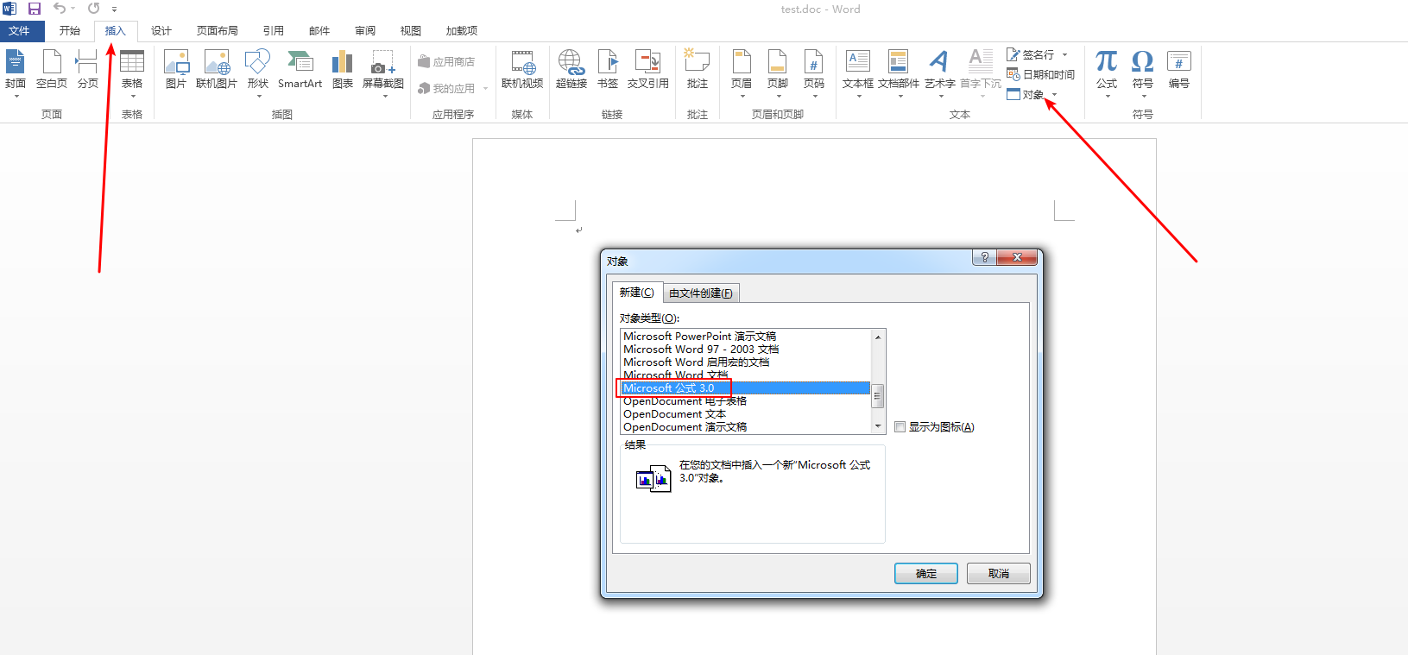Open the Shapes (形状) gallery
The image size is (1408, 655).
(258, 73)
